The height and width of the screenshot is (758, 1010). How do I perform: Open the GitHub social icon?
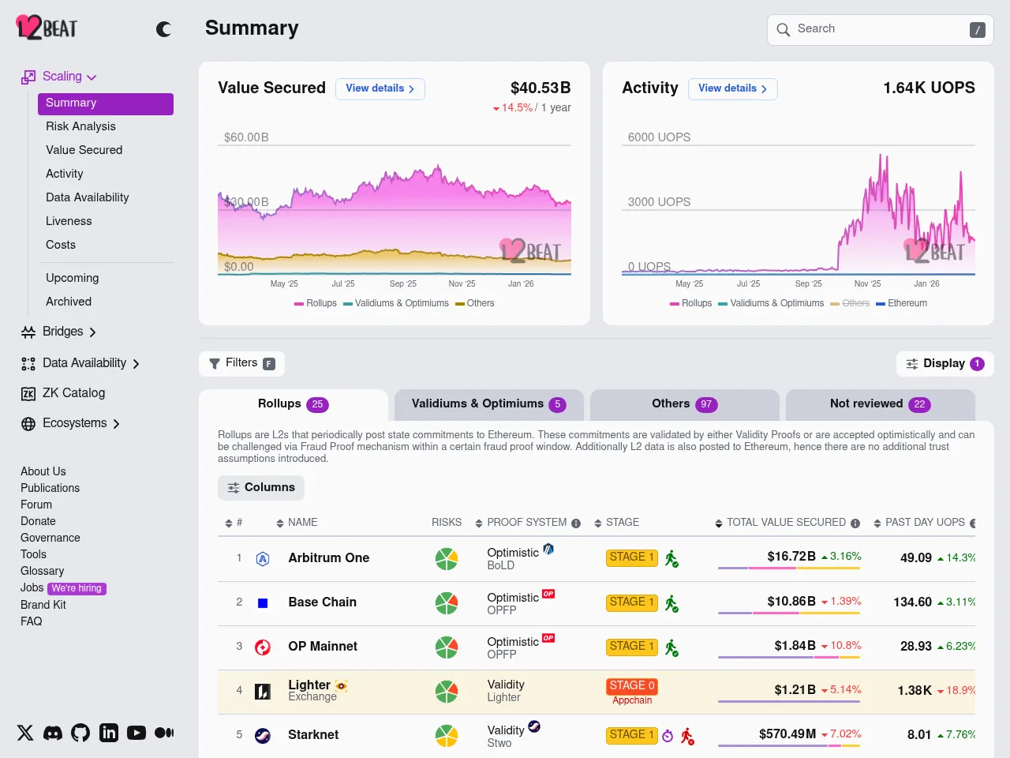pos(80,733)
